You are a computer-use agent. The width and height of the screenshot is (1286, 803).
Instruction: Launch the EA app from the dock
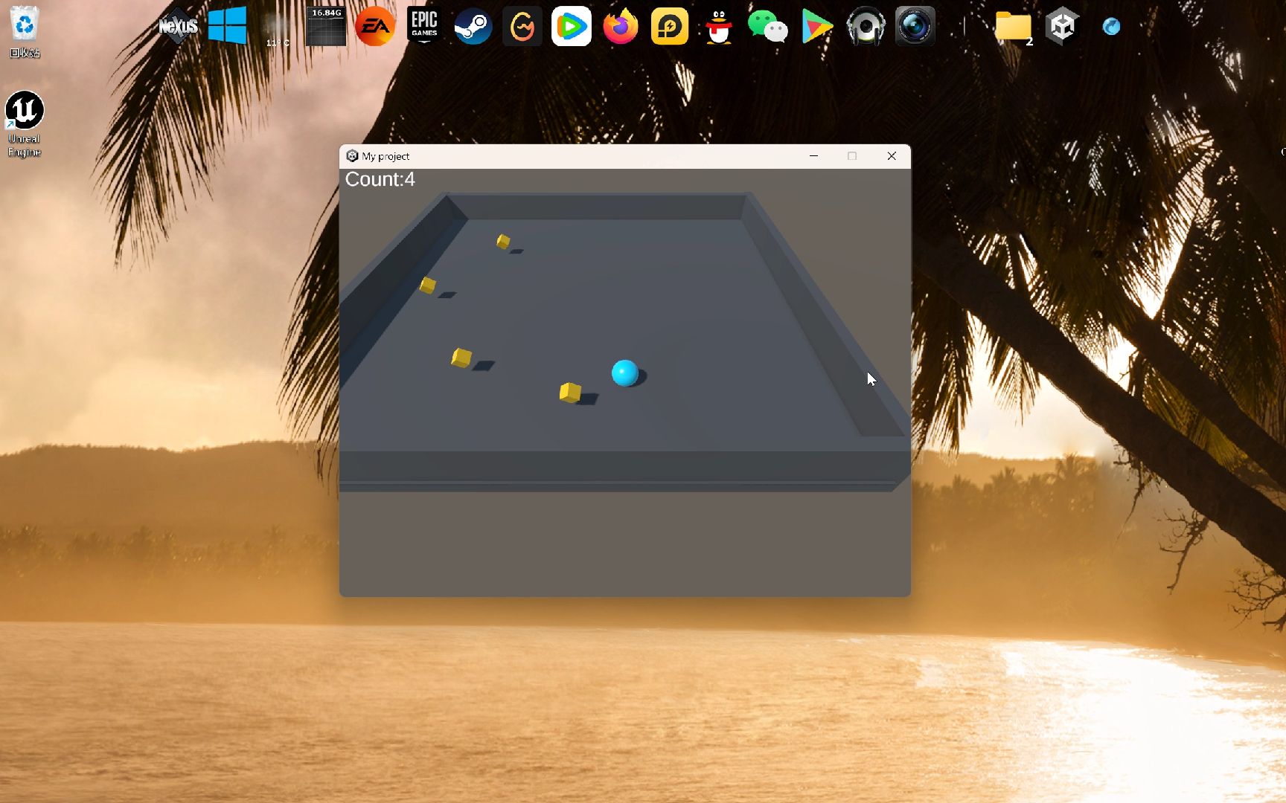click(x=375, y=27)
